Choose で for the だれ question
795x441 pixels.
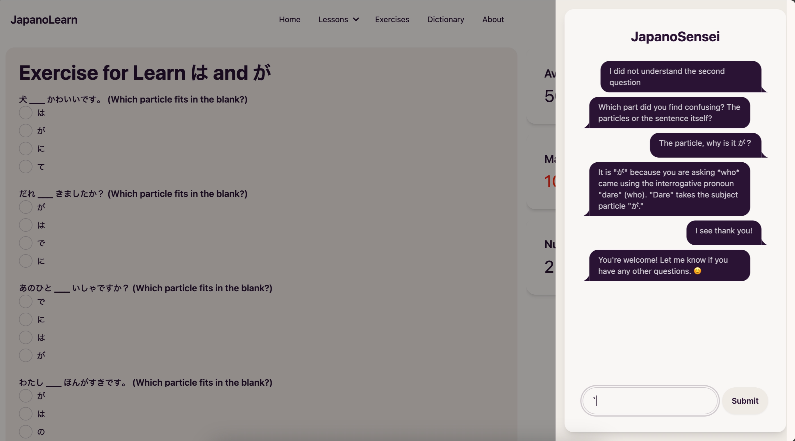pyautogui.click(x=26, y=243)
